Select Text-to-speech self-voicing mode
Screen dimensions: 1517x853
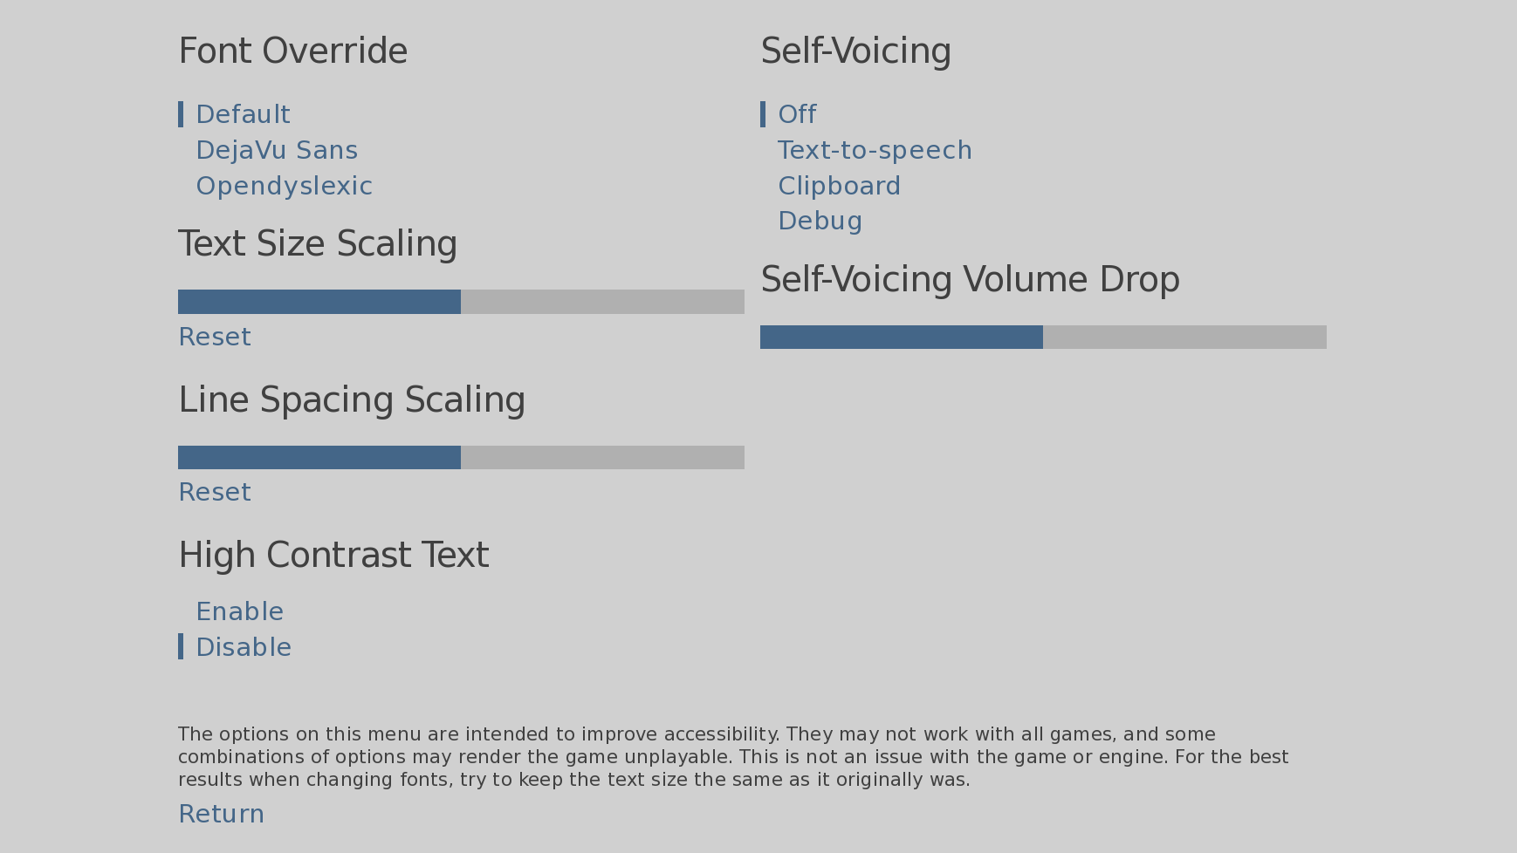[x=875, y=150]
